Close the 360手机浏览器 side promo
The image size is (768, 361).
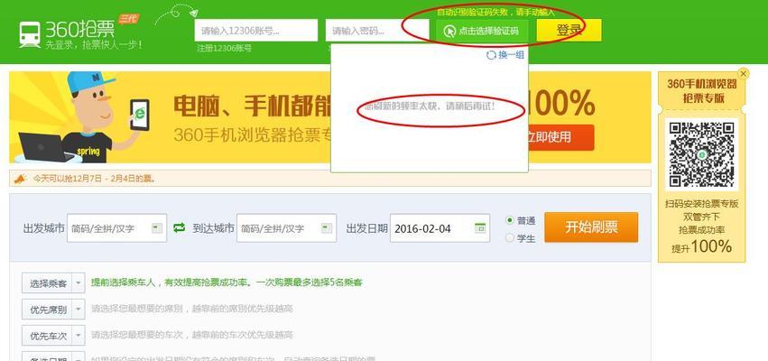pos(744,73)
